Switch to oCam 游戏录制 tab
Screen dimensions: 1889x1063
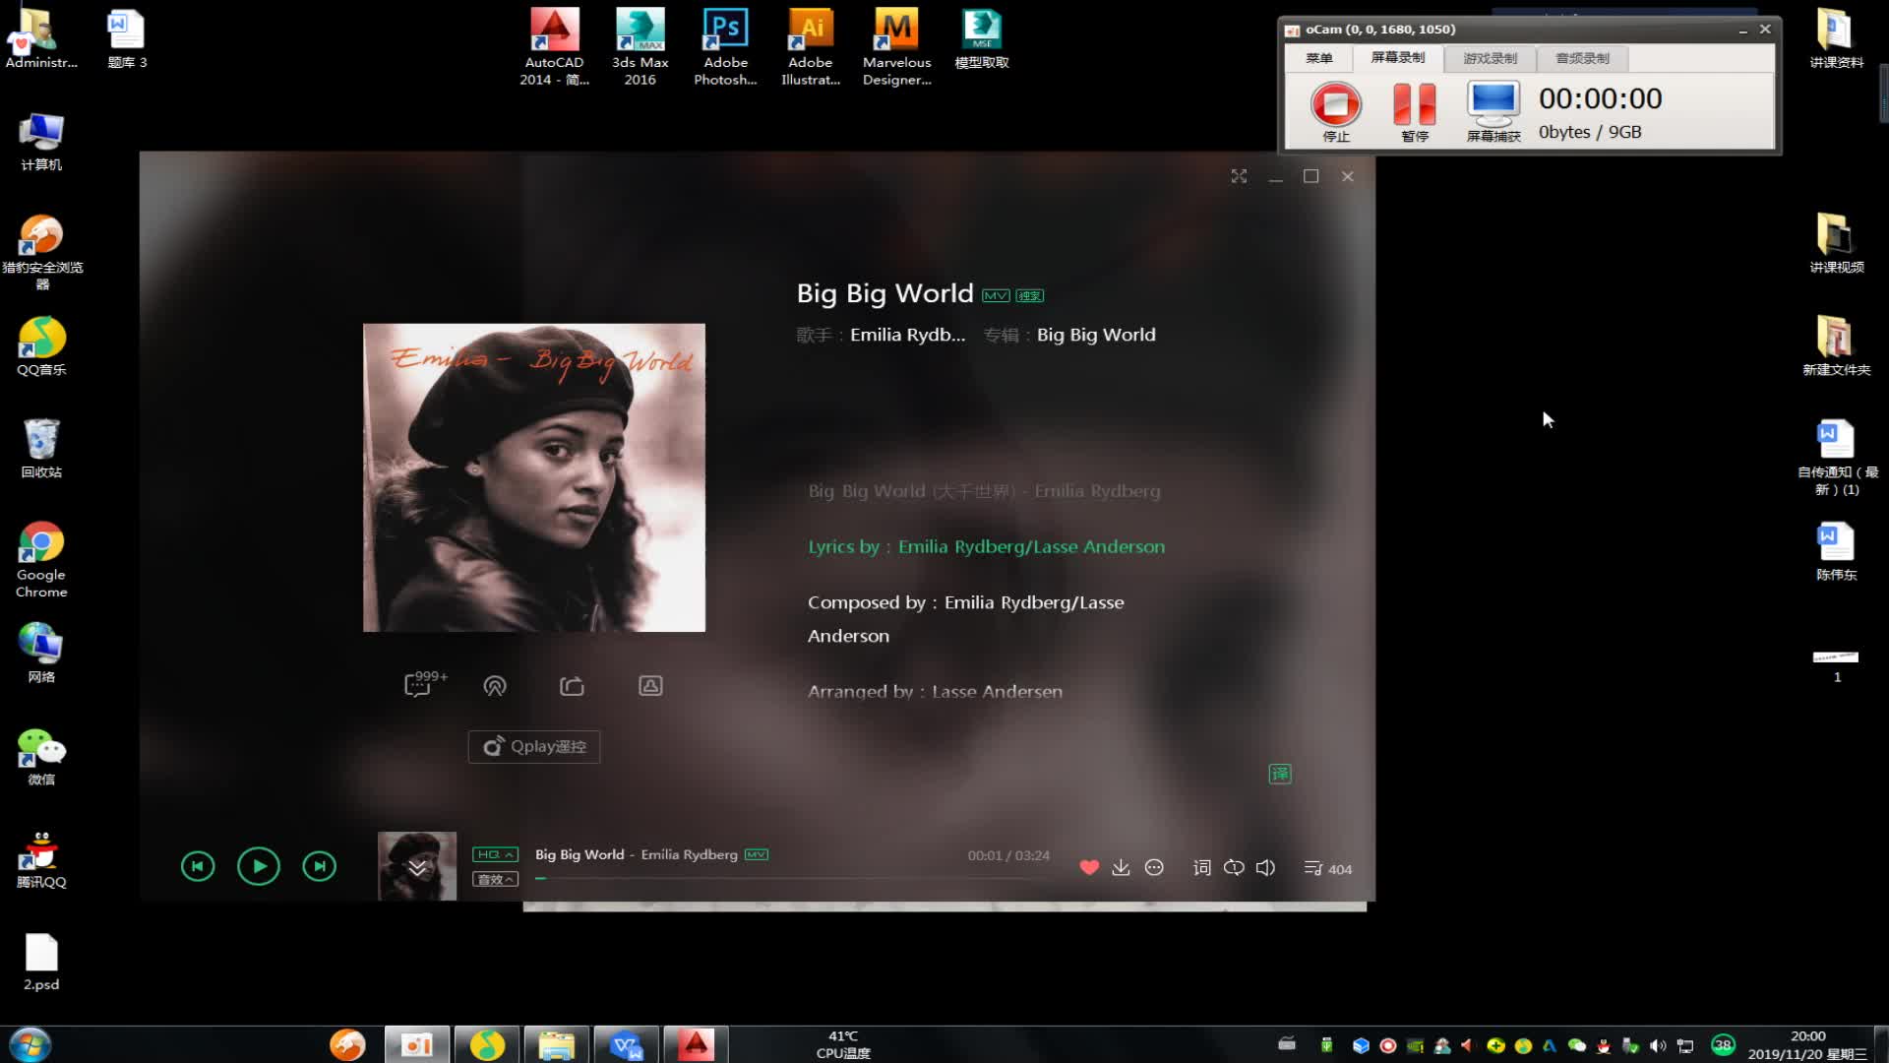click(1490, 58)
